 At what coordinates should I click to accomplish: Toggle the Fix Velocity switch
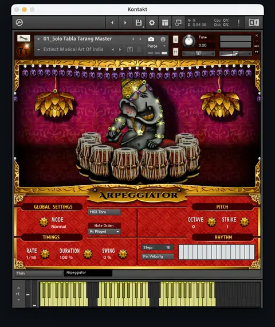(158, 256)
